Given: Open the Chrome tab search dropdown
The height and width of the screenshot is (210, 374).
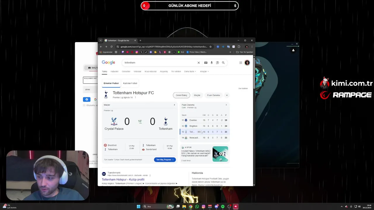Looking at the screenshot, I should [x=101, y=41].
